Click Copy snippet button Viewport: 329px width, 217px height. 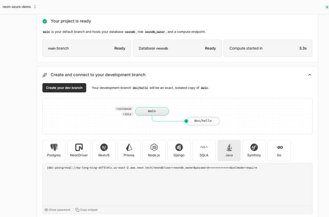click(x=86, y=210)
